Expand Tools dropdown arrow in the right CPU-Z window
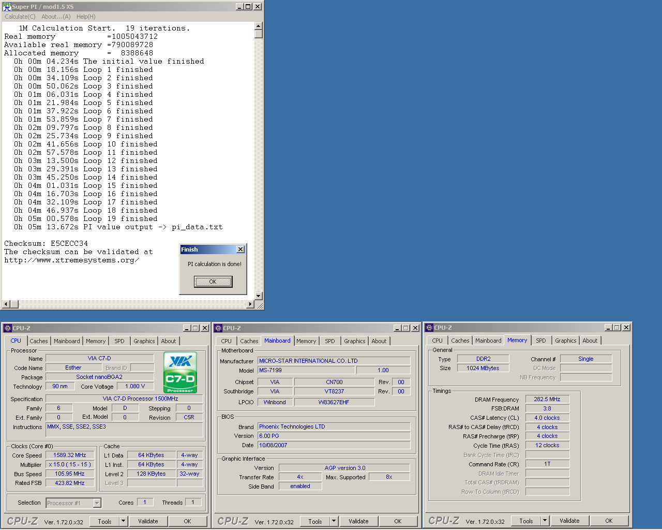Image resolution: width=662 pixels, height=530 pixels. click(x=545, y=521)
